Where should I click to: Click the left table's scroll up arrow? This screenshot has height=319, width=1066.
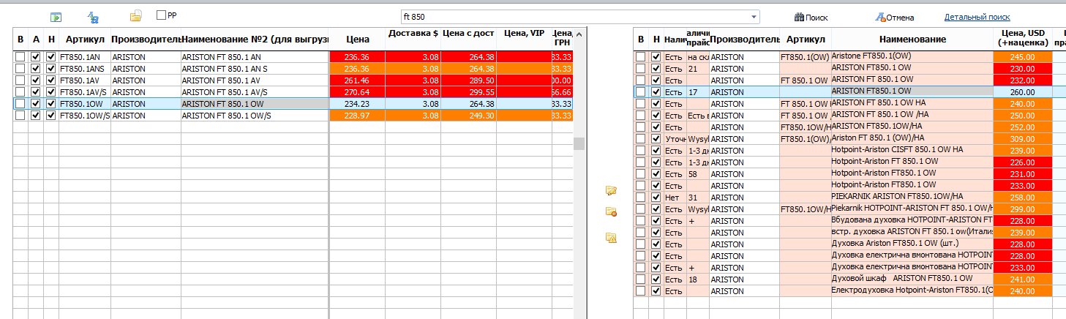(579, 34)
